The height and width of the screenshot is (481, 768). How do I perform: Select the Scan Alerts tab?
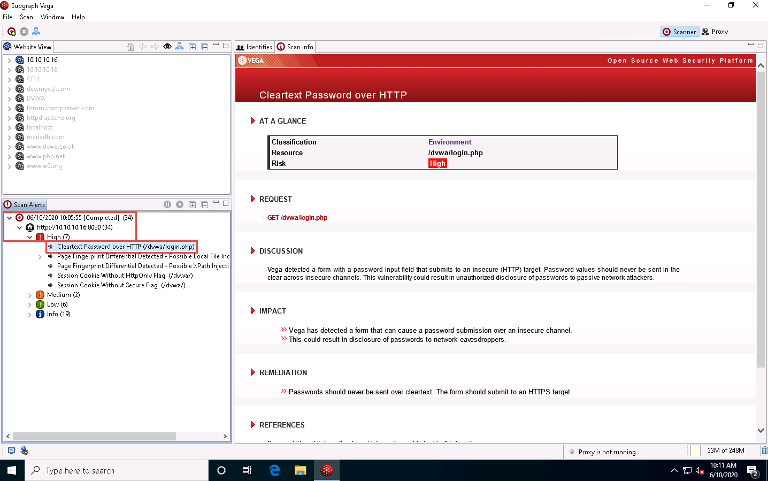tap(25, 205)
